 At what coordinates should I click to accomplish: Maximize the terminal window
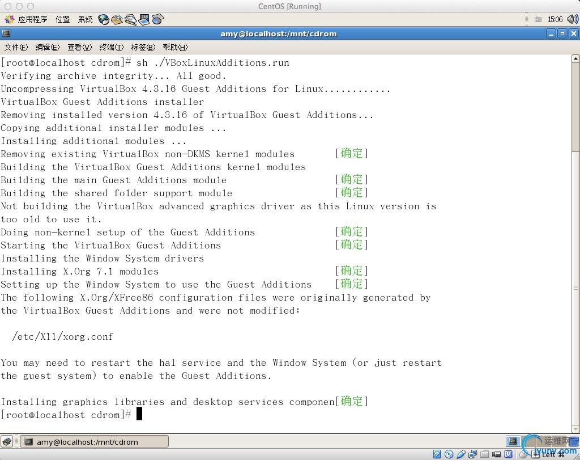[562, 33]
